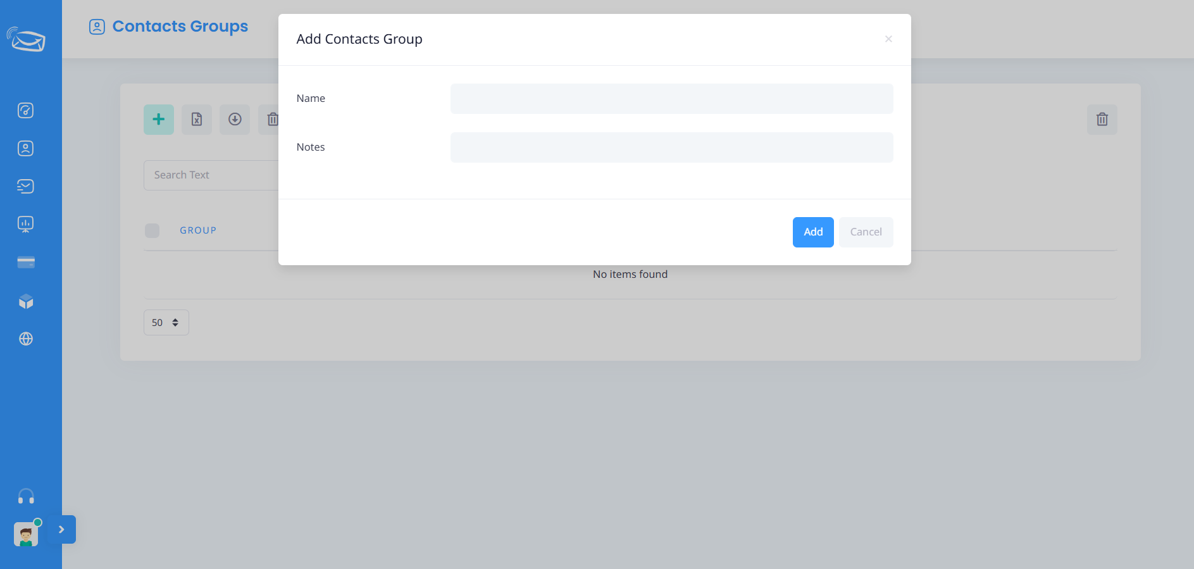The width and height of the screenshot is (1194, 569).
Task: Click the Contacts Groups header icon
Action: (x=97, y=27)
